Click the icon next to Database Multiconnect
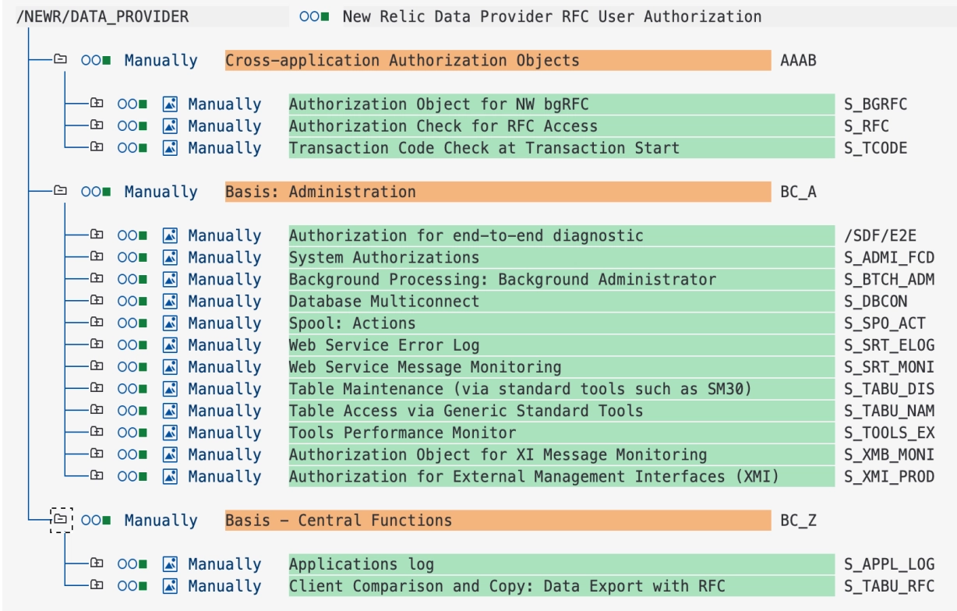 [170, 301]
